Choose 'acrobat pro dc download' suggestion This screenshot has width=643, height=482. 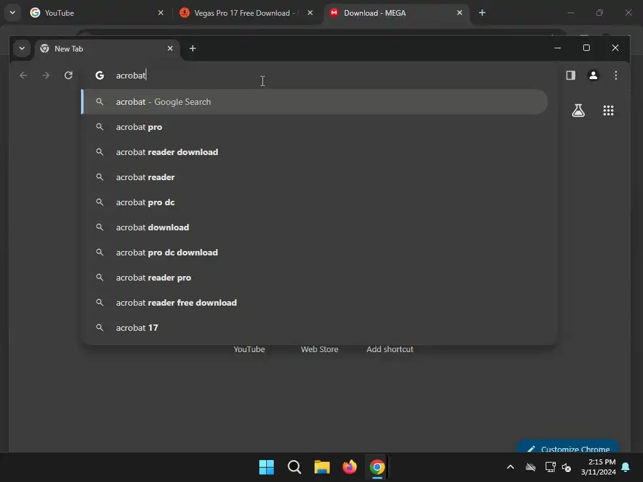[315, 252]
